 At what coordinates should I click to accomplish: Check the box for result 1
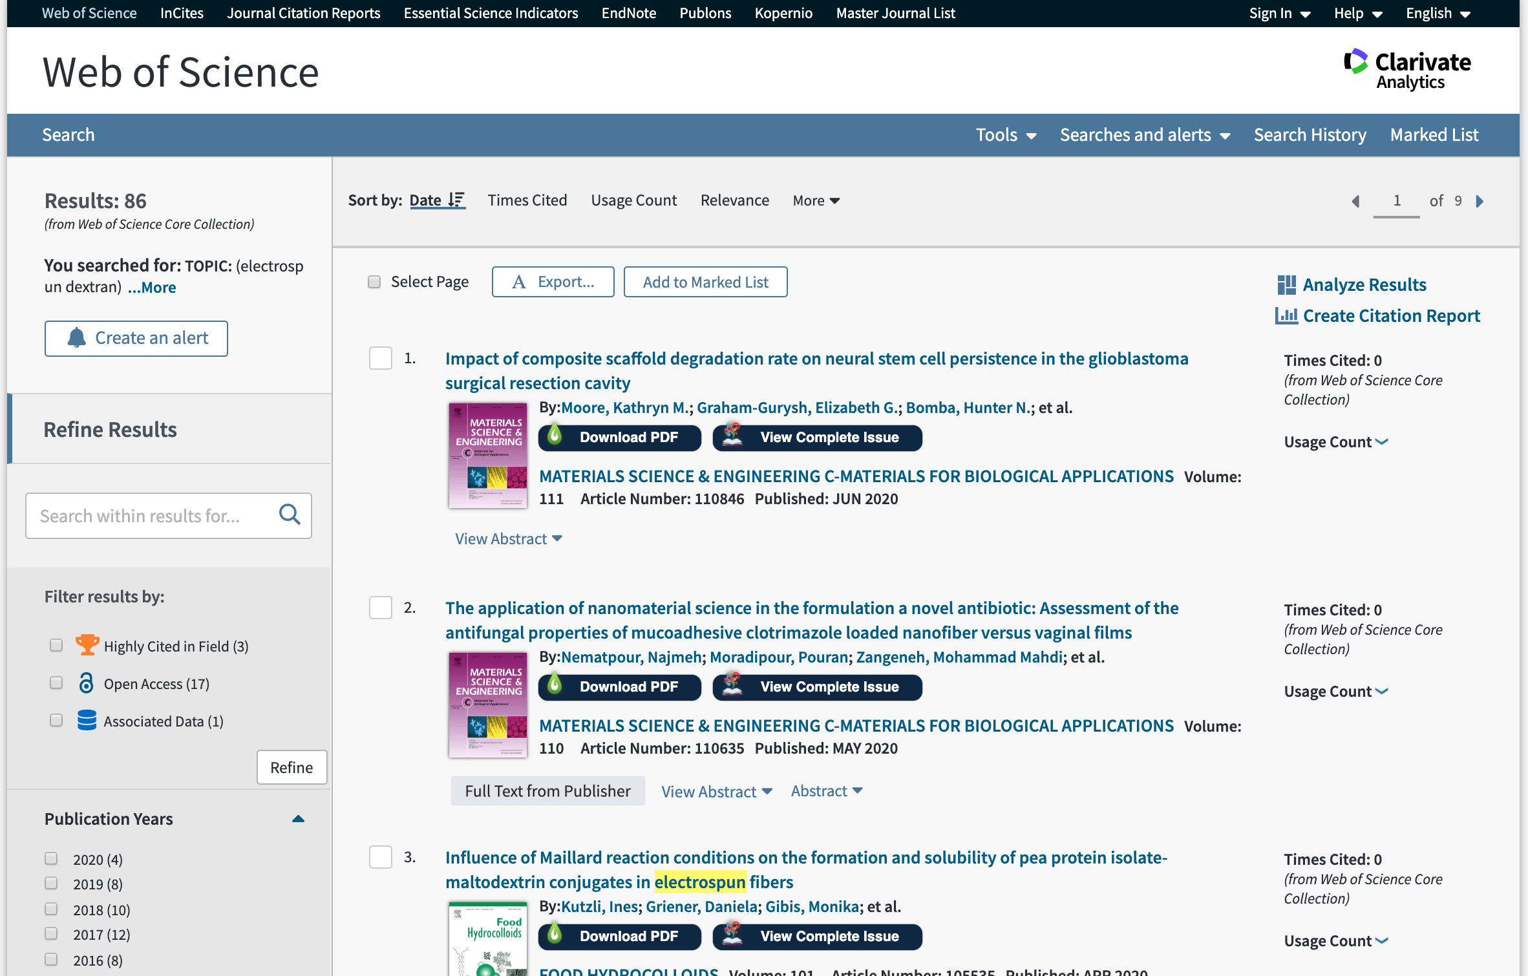[x=381, y=358]
